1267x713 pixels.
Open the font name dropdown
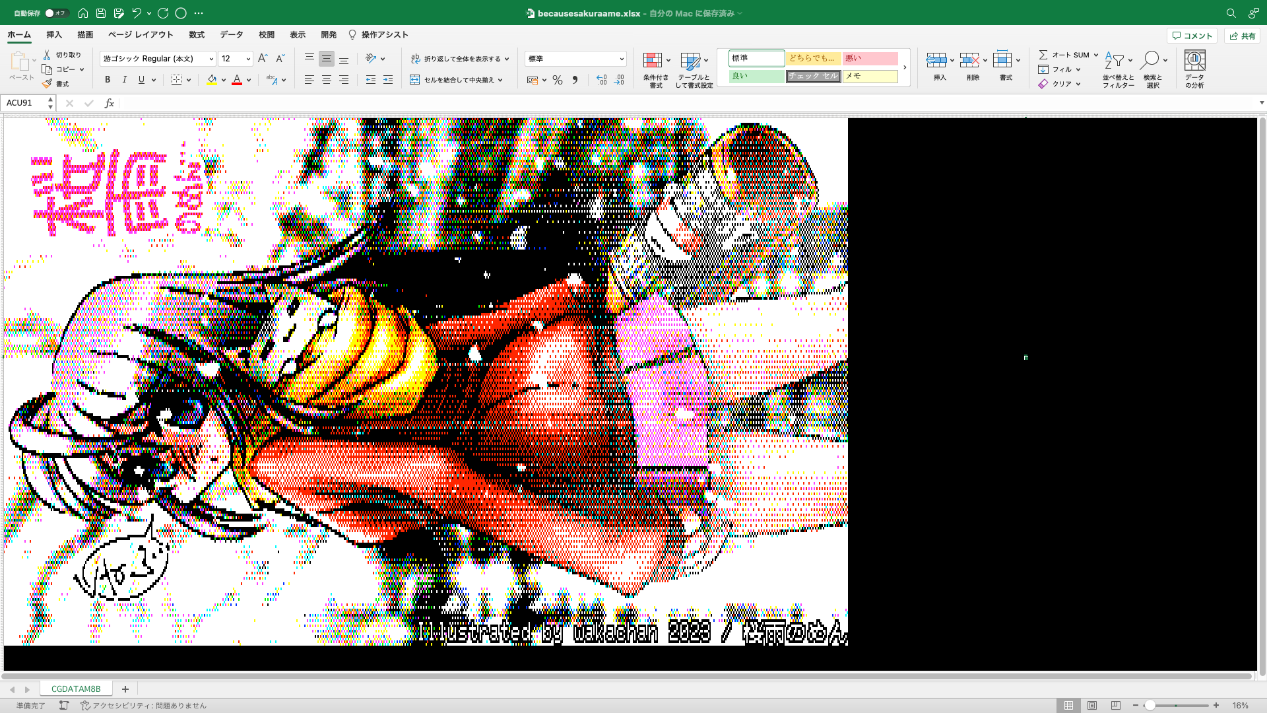[x=211, y=59]
